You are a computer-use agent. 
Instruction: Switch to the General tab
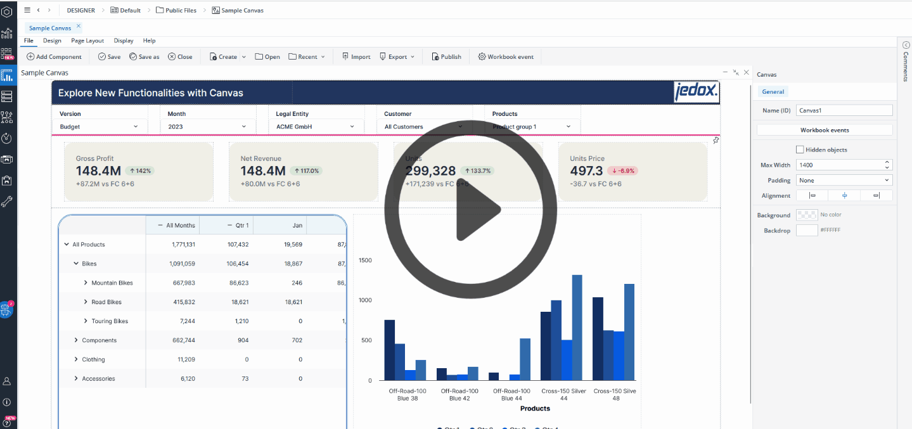773,92
